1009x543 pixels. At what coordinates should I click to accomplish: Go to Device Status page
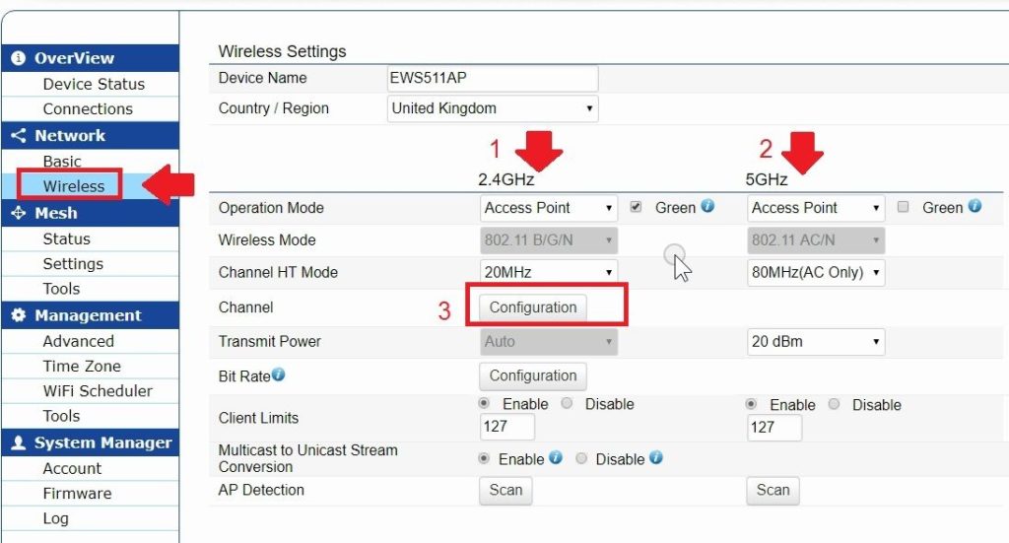94,85
